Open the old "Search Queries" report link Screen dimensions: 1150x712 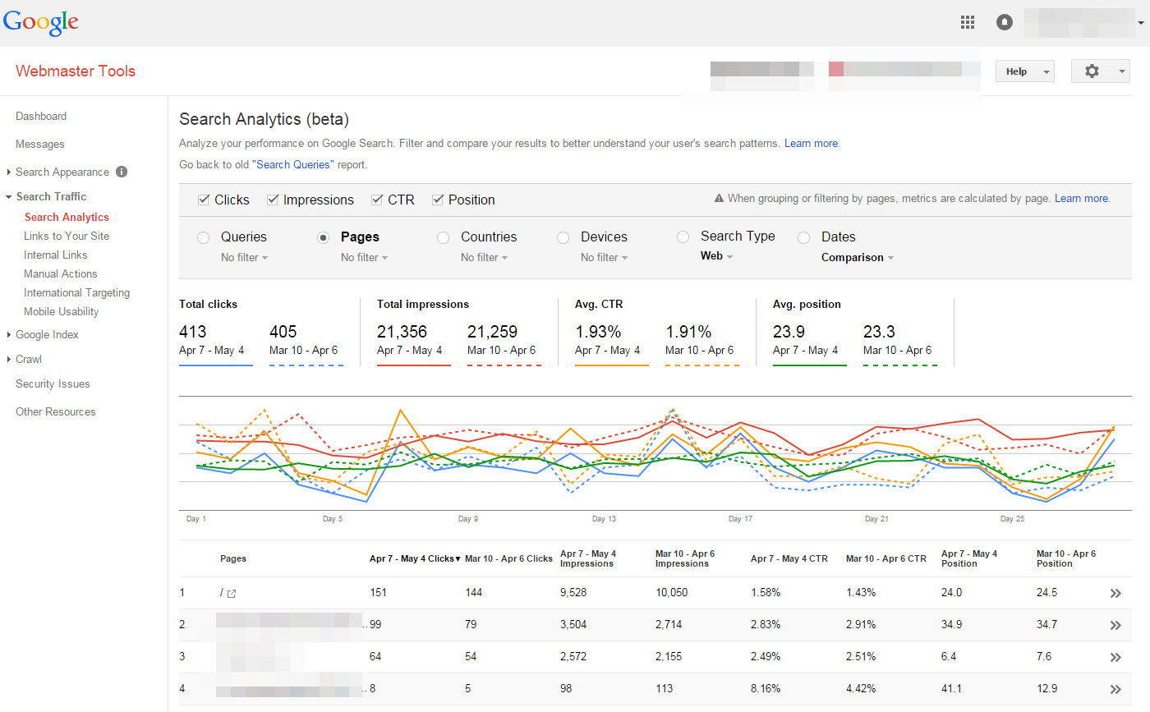pos(293,164)
